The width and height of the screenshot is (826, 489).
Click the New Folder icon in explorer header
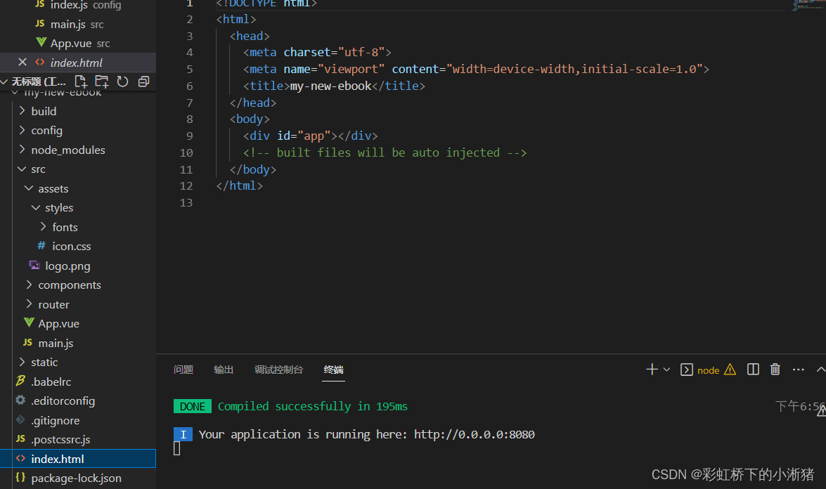(102, 81)
